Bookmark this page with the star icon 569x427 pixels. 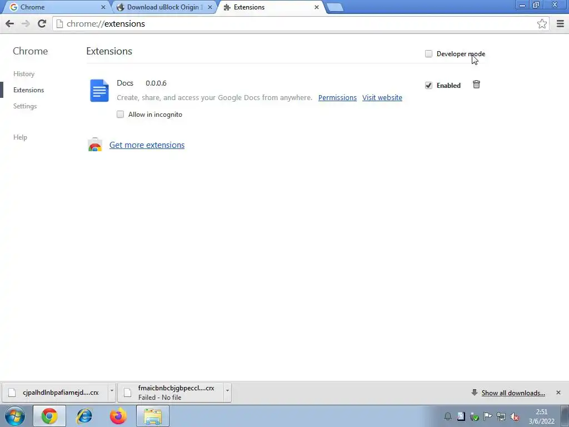pos(542,23)
